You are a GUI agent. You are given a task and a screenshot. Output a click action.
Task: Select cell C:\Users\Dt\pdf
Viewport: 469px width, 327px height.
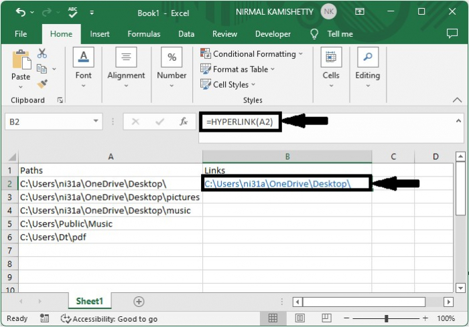pyautogui.click(x=111, y=237)
